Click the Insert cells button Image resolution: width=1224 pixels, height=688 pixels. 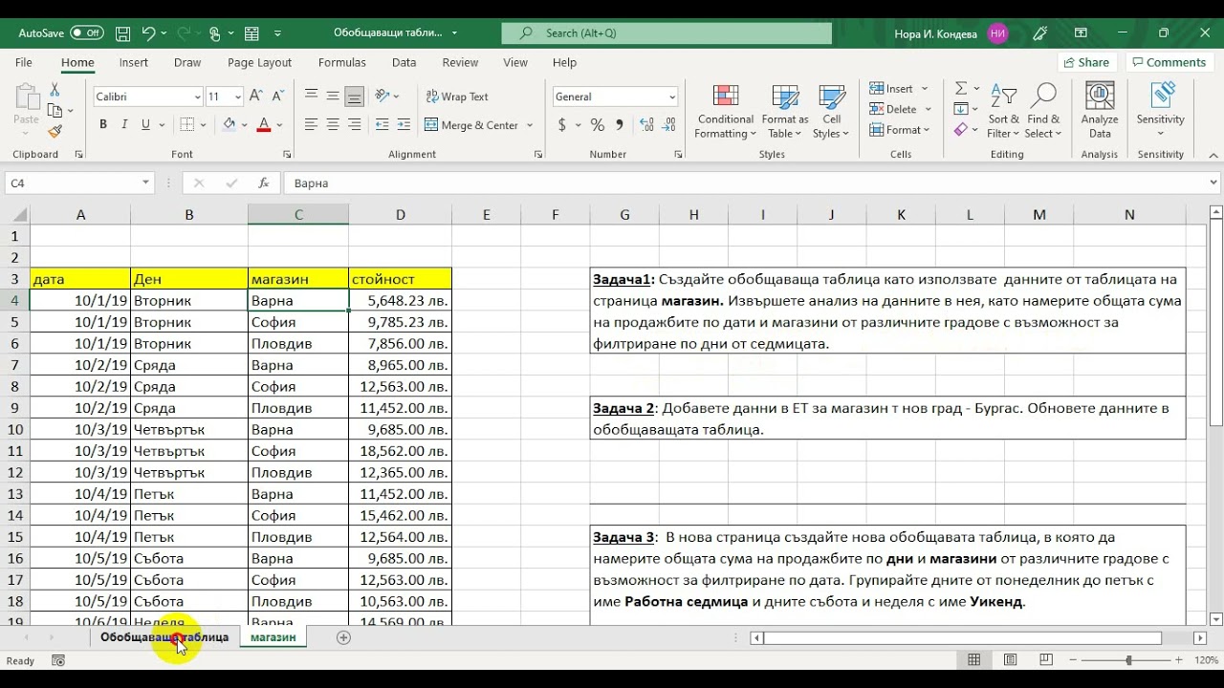[x=891, y=88]
